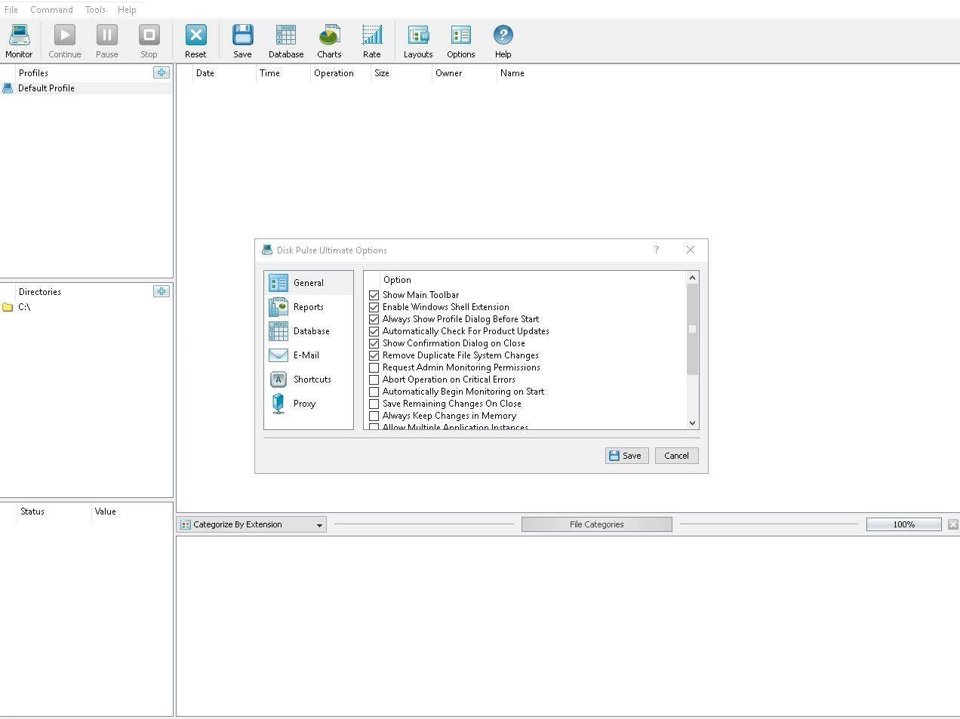Click the Status column header
This screenshot has width=960, height=719.
click(x=54, y=512)
